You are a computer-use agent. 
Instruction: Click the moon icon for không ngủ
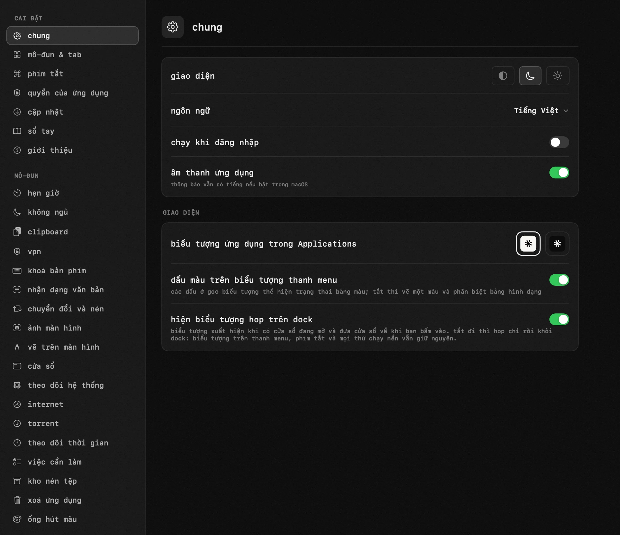(17, 212)
